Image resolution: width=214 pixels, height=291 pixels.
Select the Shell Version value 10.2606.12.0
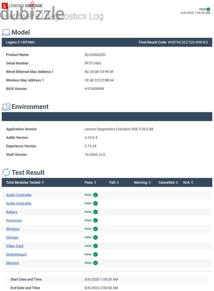[95, 155]
